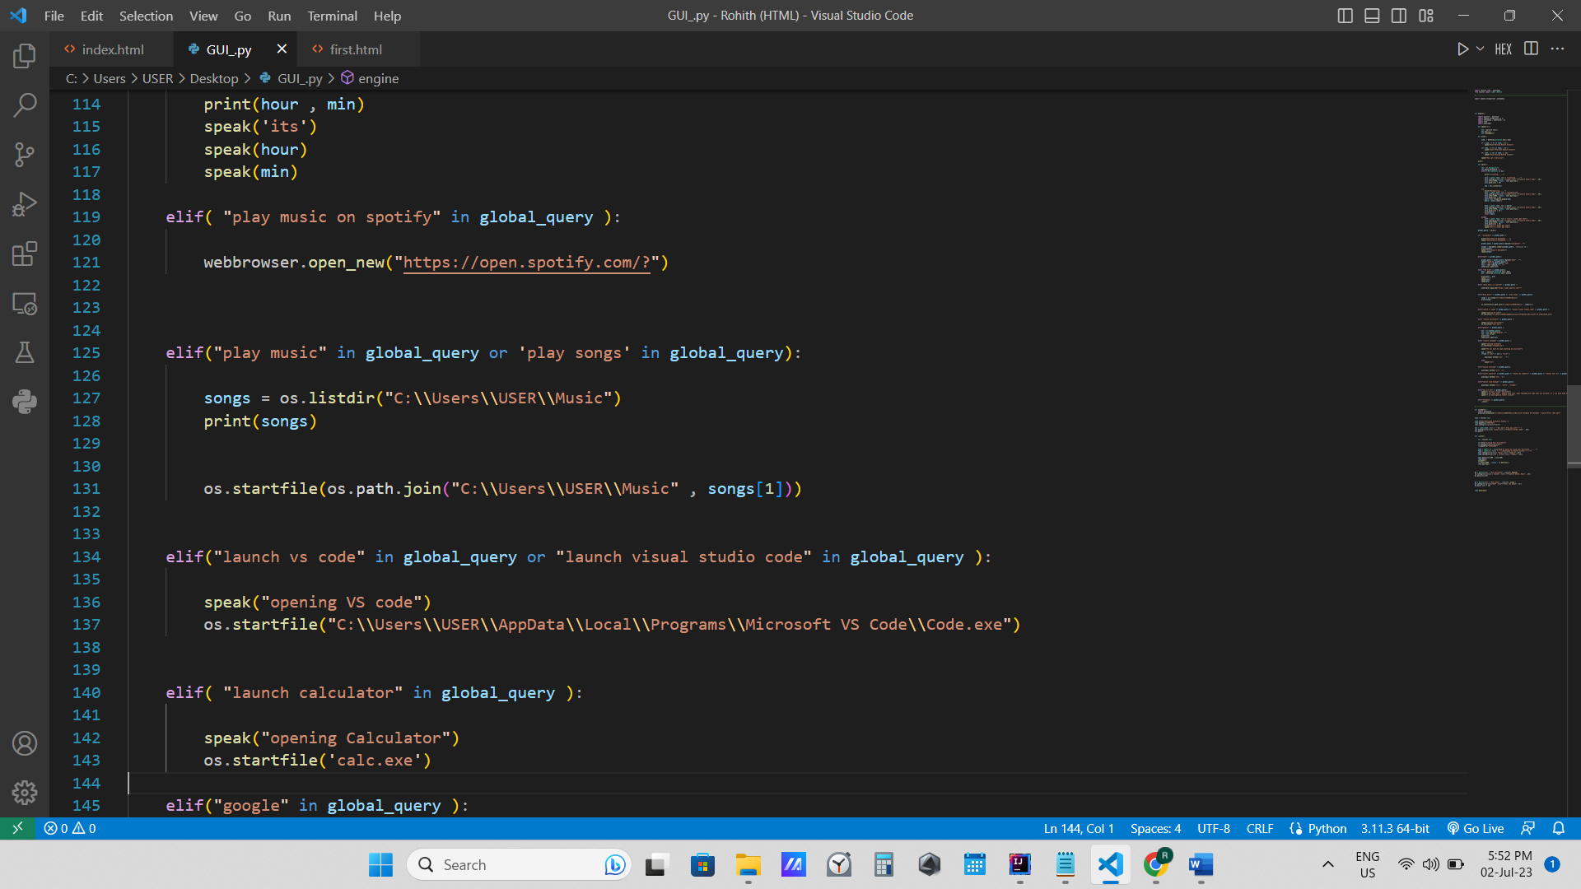Click the Windows taskbar Search box
The image size is (1581, 889).
tap(519, 864)
